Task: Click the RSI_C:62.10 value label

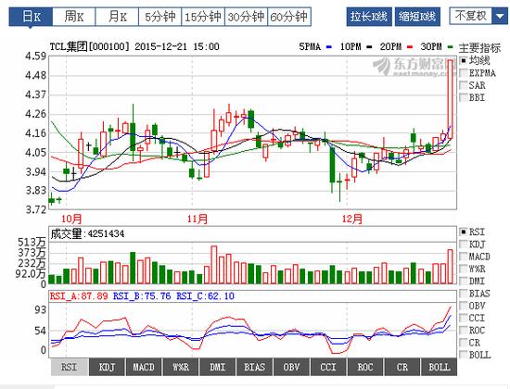Action: [x=205, y=296]
